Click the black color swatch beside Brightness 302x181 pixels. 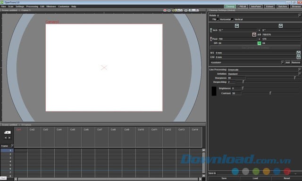tap(214, 91)
